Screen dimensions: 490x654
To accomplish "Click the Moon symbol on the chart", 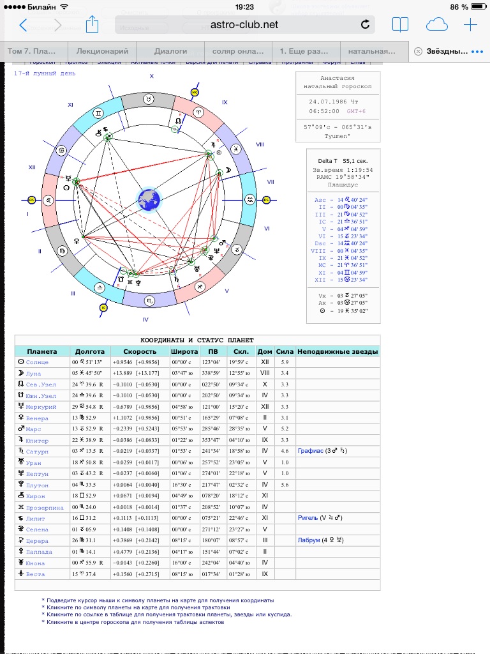I will 226,171.
